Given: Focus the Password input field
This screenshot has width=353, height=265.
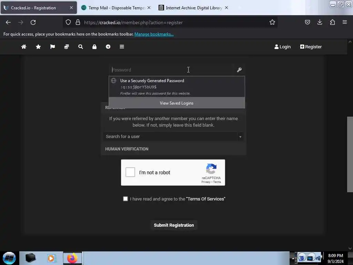Looking at the screenshot, I should 172,70.
